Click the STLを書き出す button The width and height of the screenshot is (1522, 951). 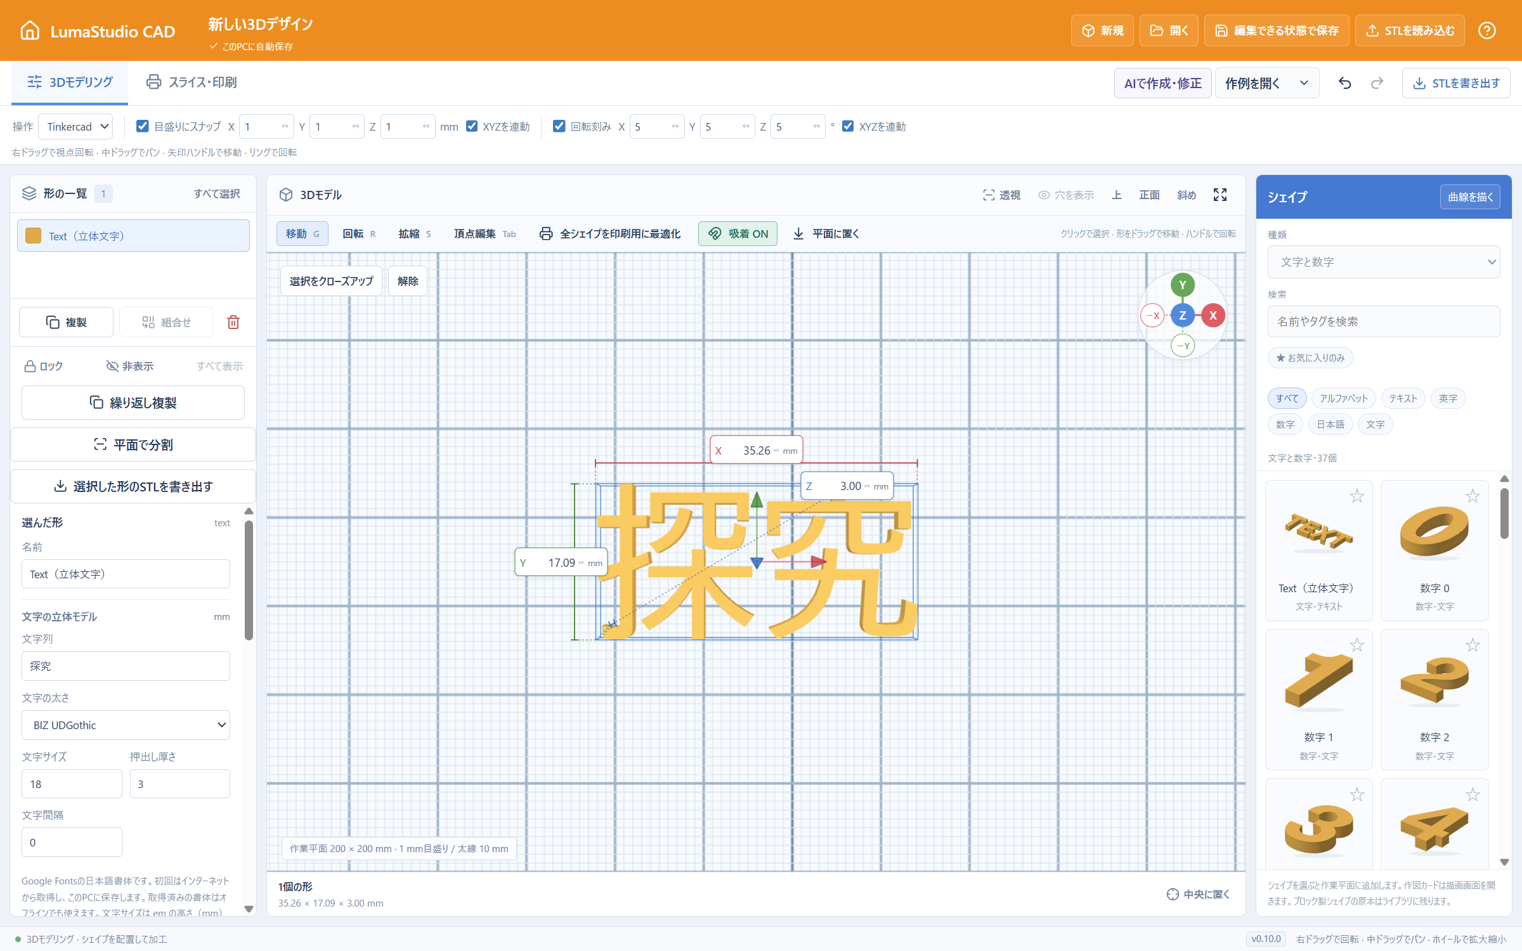[x=1456, y=83]
